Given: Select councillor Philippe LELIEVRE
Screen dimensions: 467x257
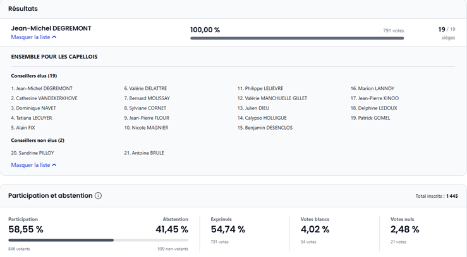Looking at the screenshot, I should pos(260,89).
